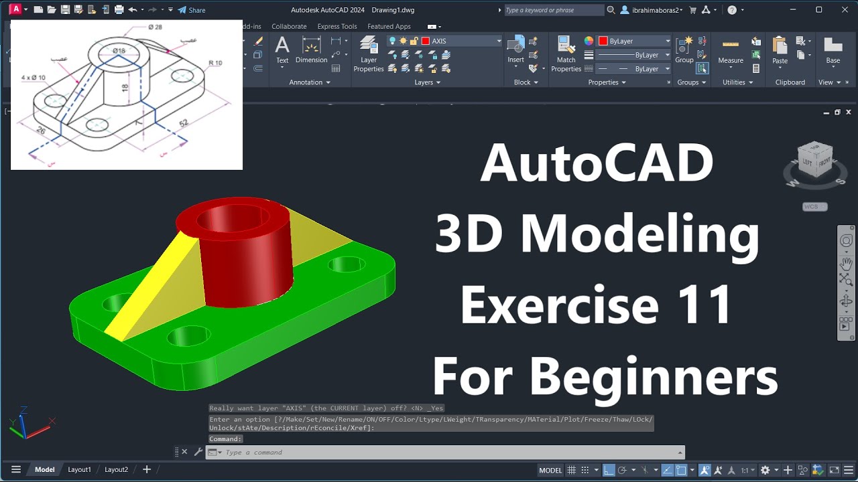Click the search magnifier icon in title bar
Viewport: 858px width, 482px height.
[611, 10]
